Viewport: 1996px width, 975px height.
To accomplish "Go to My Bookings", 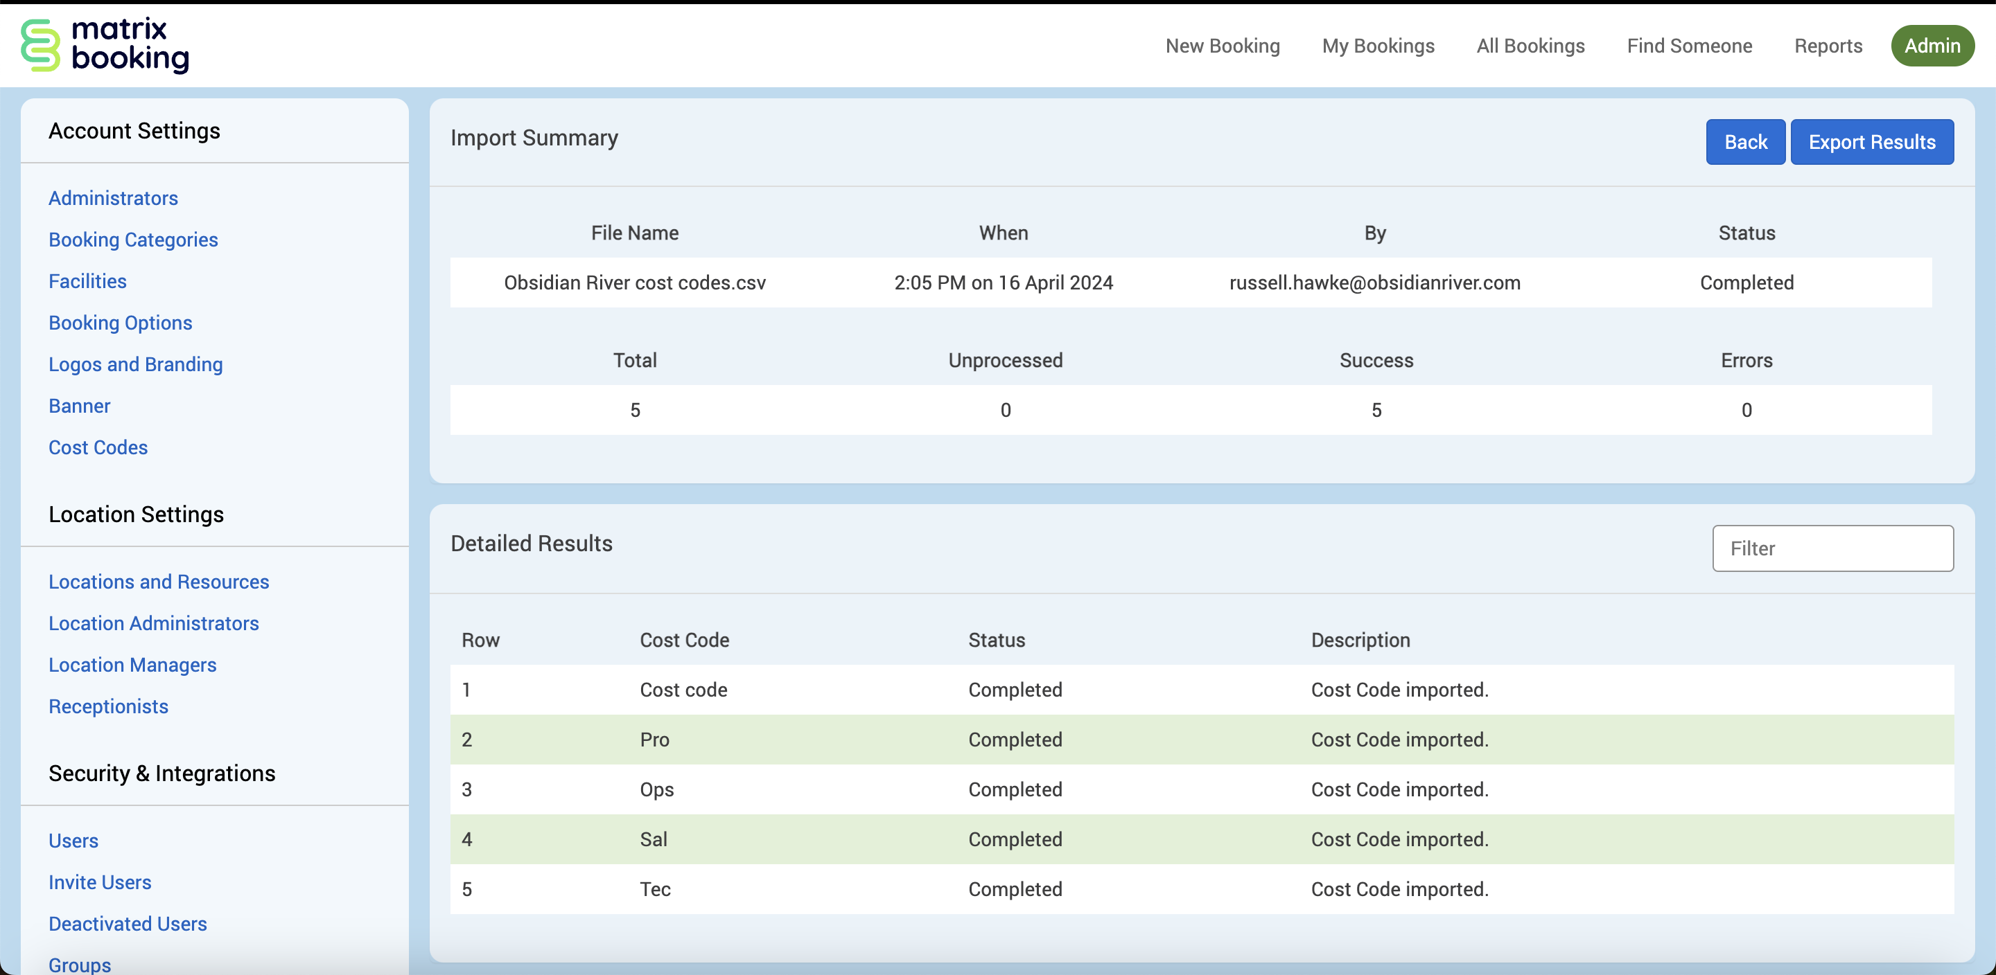I will (x=1378, y=46).
